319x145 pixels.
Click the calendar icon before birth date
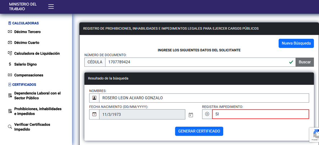(x=94, y=114)
